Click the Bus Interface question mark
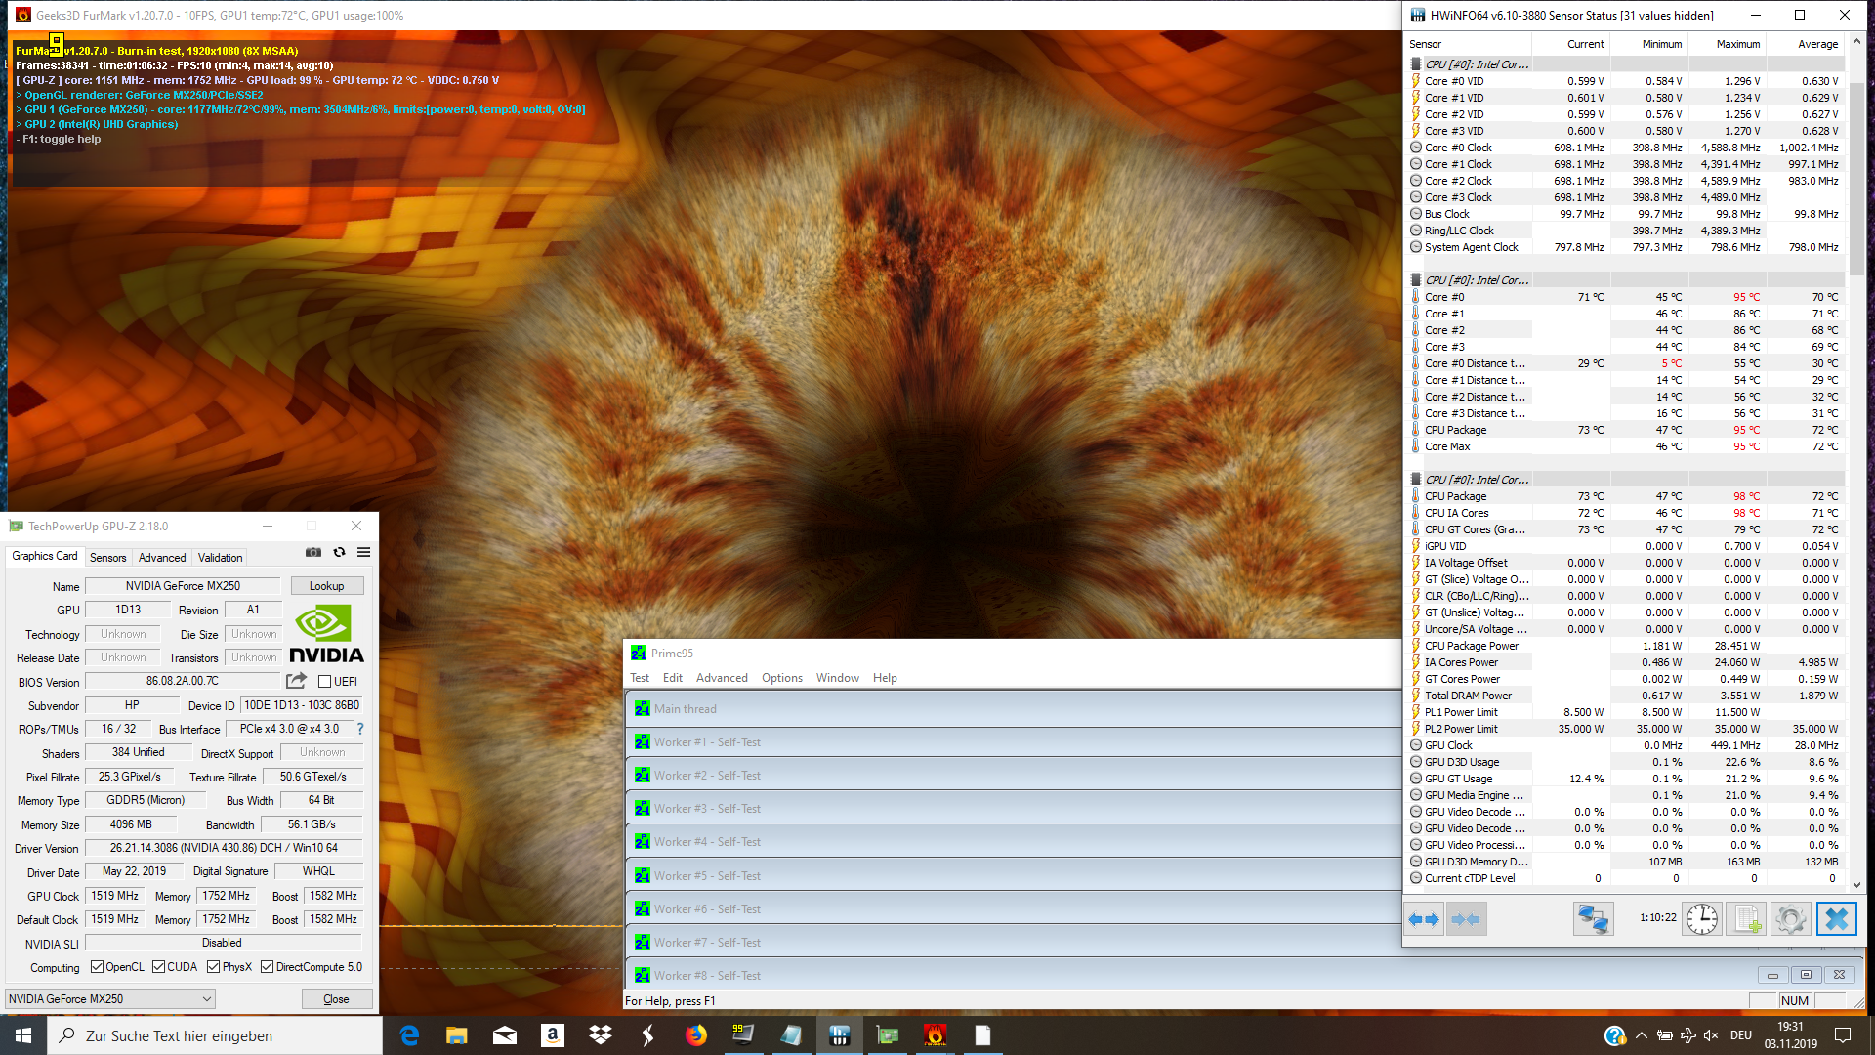The image size is (1875, 1055). click(360, 729)
